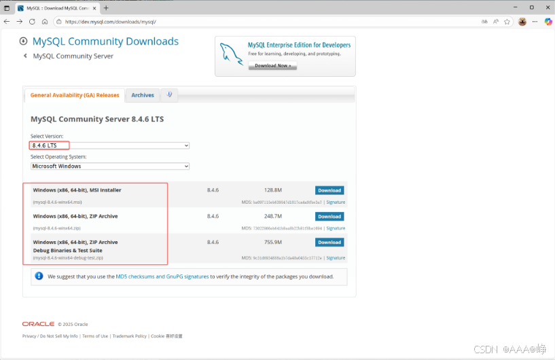This screenshot has width=555, height=360.
Task: Activate the read aloud icon
Action: click(x=496, y=22)
